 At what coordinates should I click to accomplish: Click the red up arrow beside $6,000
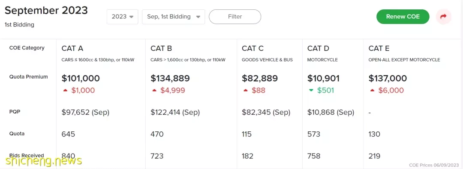(372, 90)
